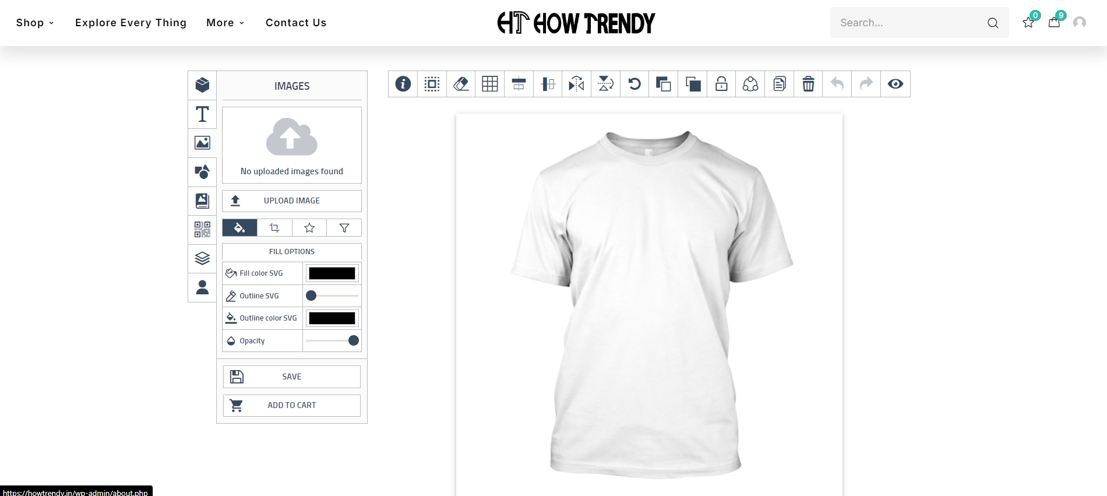Expand the More dropdown menu

[225, 23]
